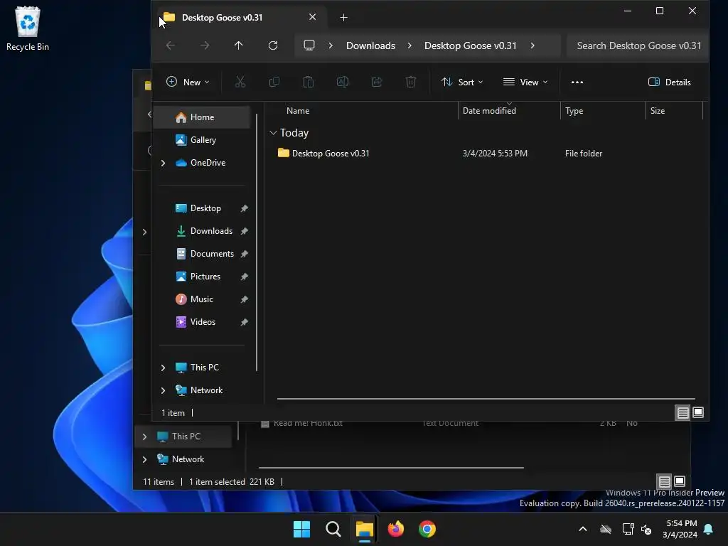Screen dimensions: 728x546
Task: Open the Recycle Bin desktop icon
Action: [28, 28]
